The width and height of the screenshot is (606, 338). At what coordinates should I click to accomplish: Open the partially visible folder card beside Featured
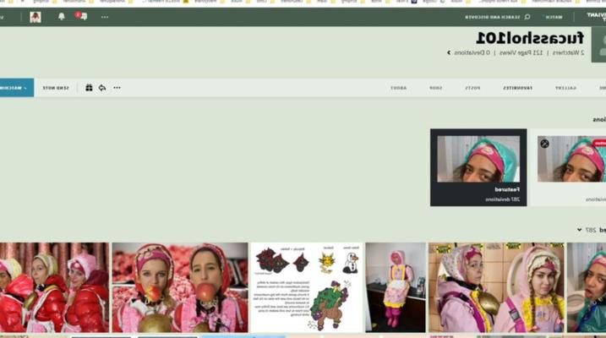click(568, 167)
